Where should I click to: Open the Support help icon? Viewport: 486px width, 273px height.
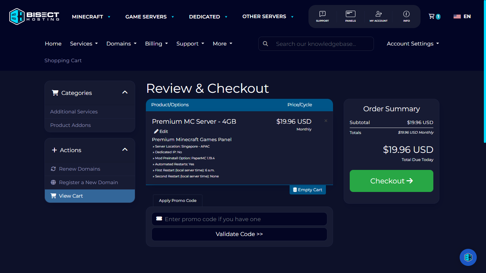[x=322, y=16]
